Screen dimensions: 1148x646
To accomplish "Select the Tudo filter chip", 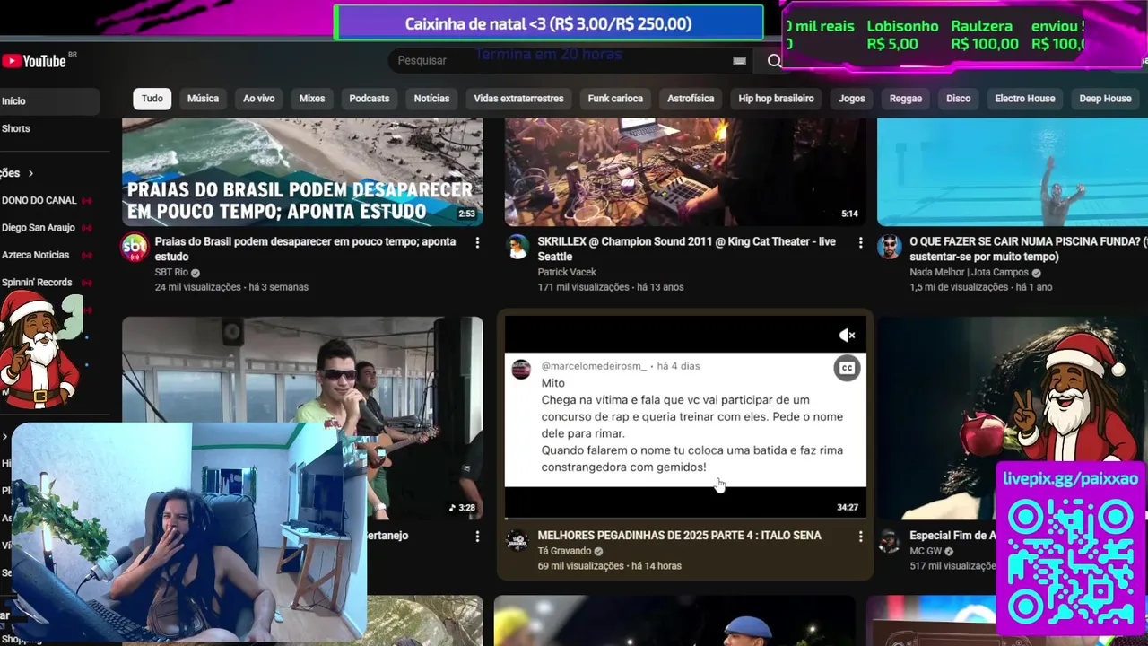I will 152,99.
